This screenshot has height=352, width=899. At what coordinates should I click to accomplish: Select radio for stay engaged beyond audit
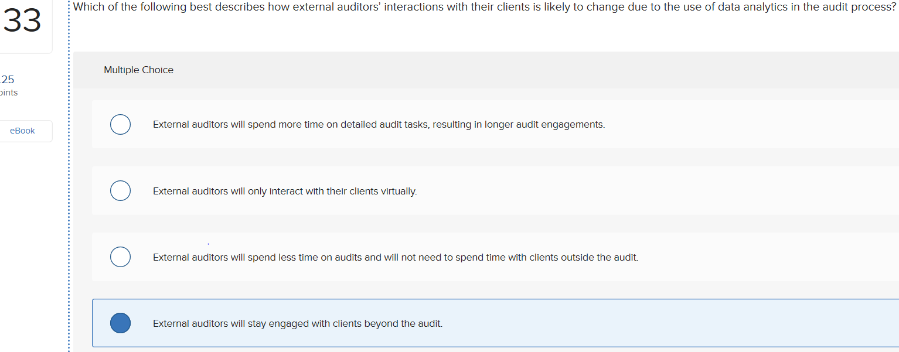[x=120, y=323]
